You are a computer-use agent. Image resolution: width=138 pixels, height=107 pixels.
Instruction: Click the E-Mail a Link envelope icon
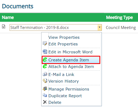[x=45, y=74]
